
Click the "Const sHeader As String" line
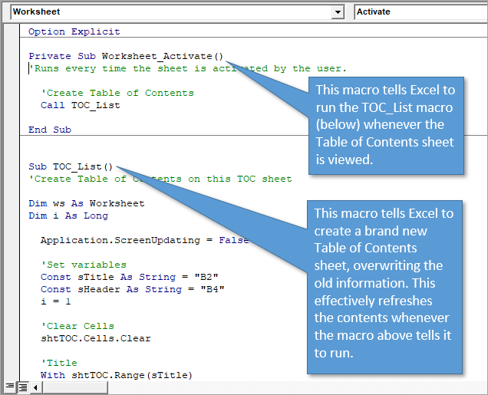[133, 290]
